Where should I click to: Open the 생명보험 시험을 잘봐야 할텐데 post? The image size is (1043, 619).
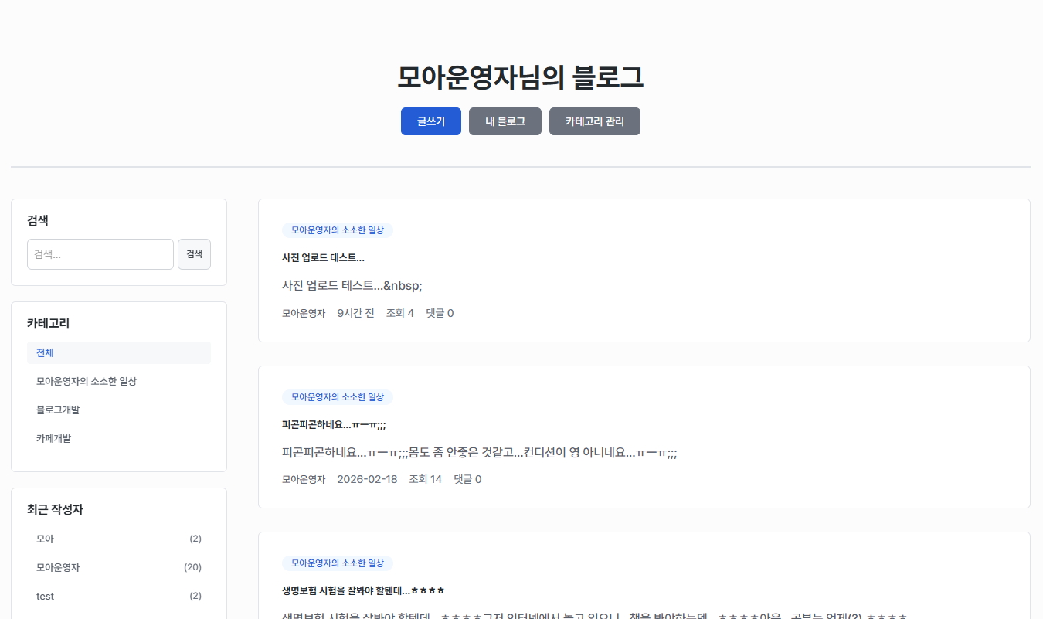[x=363, y=590]
